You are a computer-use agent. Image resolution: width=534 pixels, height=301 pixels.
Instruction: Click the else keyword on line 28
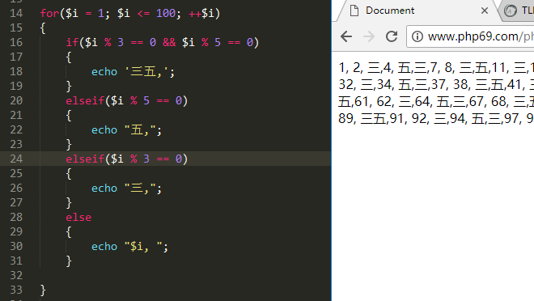pos(78,217)
